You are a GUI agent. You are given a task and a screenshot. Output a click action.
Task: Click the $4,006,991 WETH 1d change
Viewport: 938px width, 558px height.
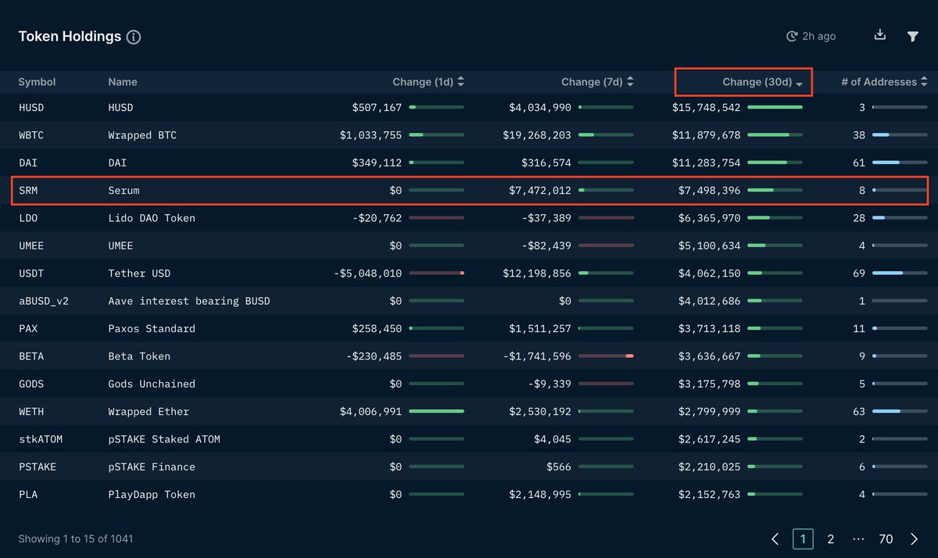[371, 412]
